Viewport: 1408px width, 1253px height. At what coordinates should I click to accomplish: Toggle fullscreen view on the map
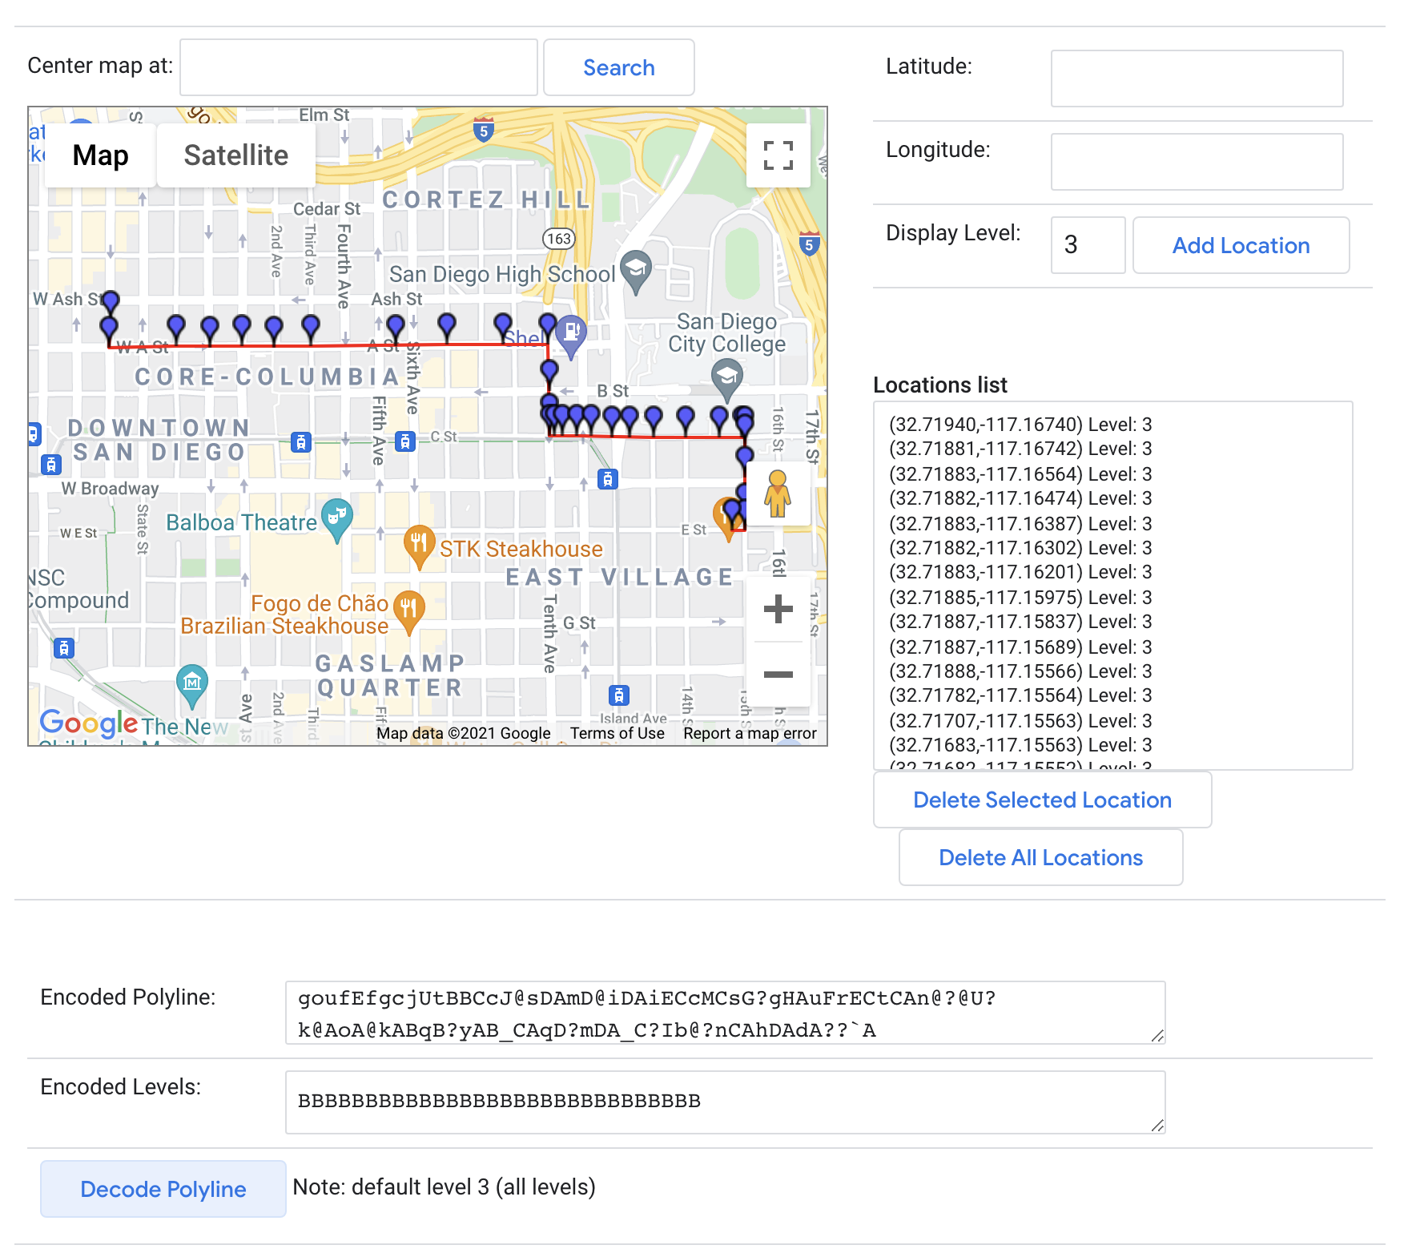pos(778,155)
